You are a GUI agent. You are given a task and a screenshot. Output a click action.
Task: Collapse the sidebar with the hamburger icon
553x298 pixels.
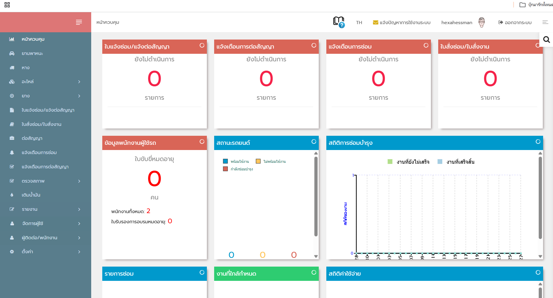pyautogui.click(x=79, y=22)
